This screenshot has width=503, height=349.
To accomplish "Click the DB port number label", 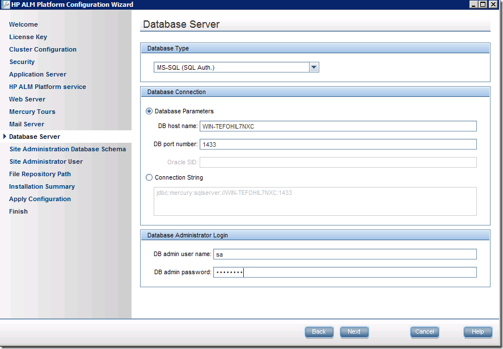I will click(x=176, y=144).
